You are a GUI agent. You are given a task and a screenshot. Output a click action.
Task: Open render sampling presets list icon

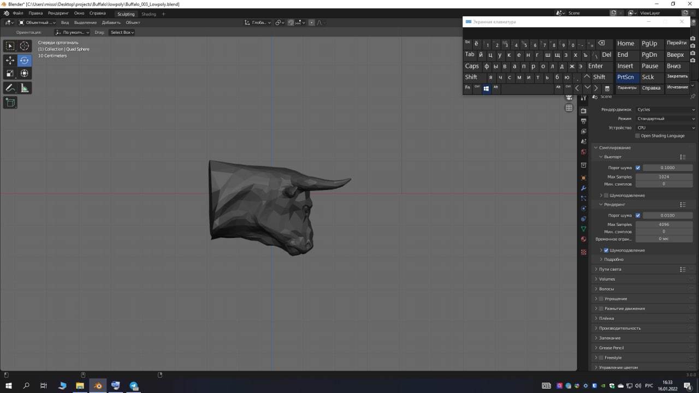(683, 205)
